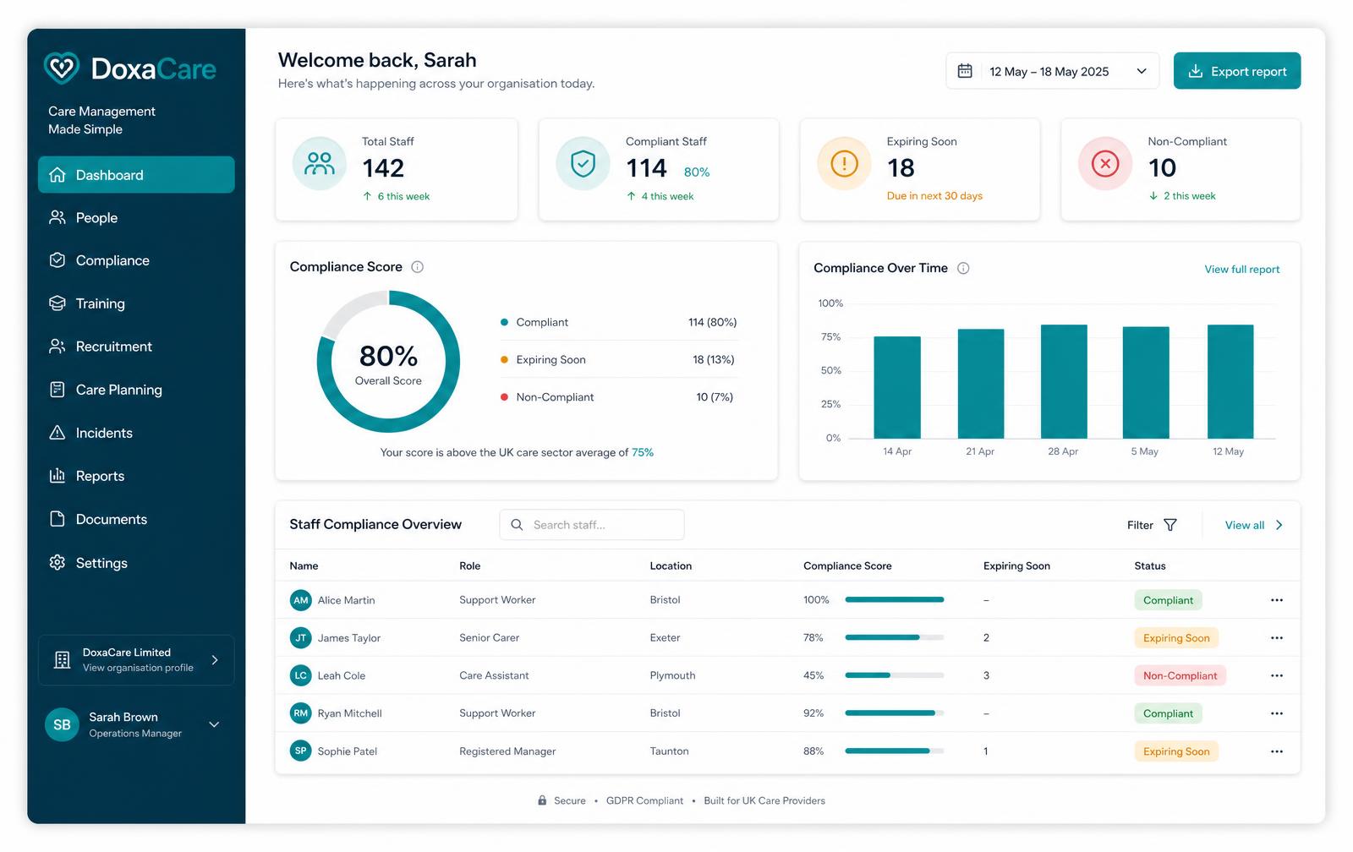This screenshot has width=1353, height=852.
Task: Click the organisation building icon
Action: coord(62,660)
